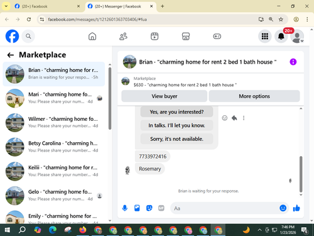Open the emoji picker in message box

(x=283, y=208)
